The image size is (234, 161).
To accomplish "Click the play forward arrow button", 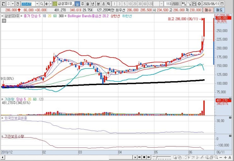I will point(135,157).
